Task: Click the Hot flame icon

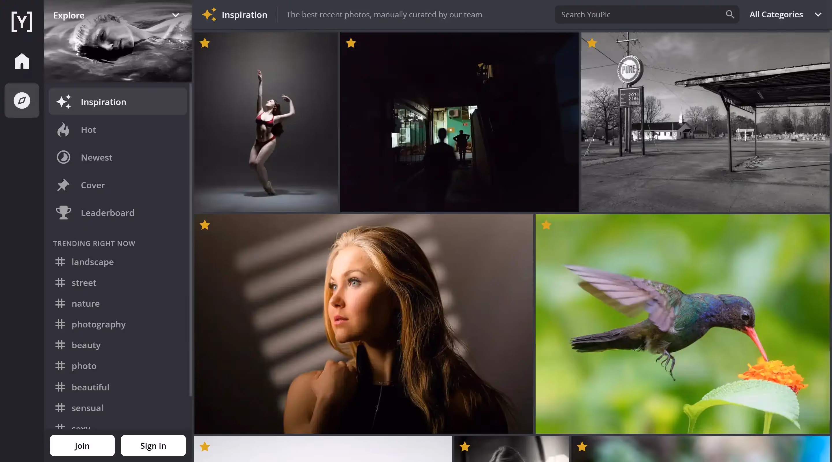Action: pos(63,130)
